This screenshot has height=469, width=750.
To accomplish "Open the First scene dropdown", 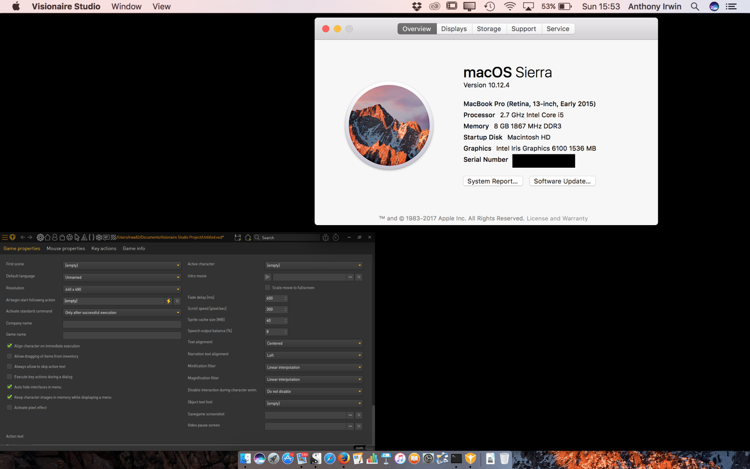I will coord(122,265).
